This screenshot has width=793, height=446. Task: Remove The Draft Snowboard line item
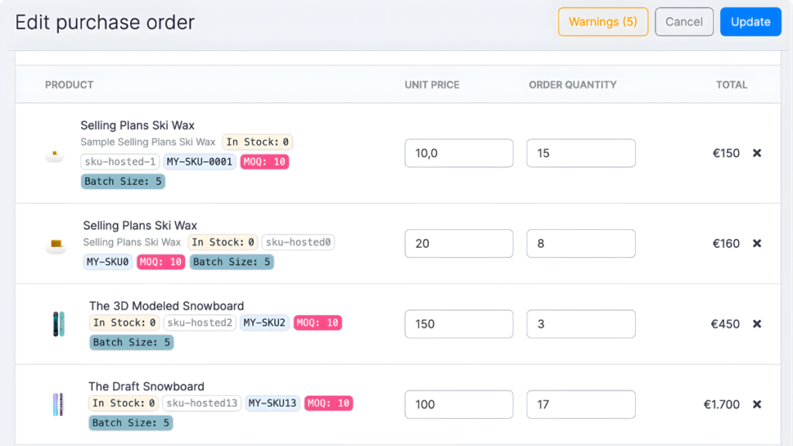(x=757, y=404)
